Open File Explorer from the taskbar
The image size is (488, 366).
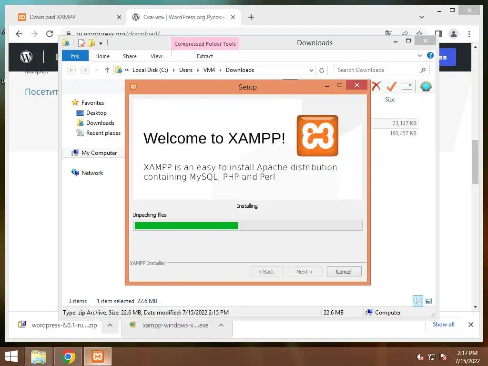(38, 356)
